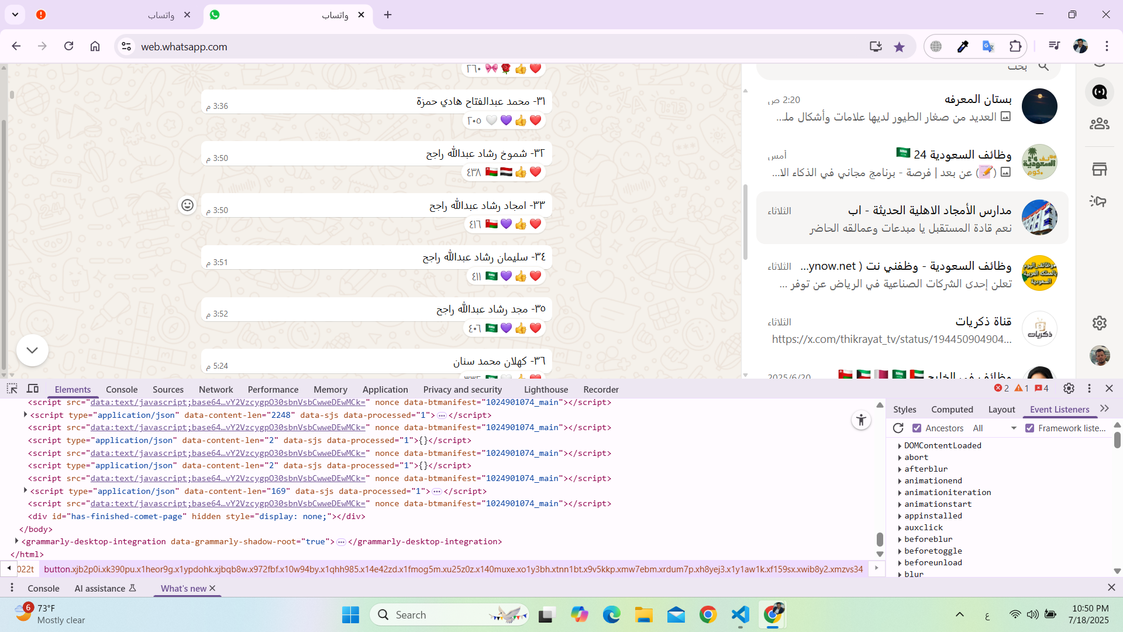Toggle DevTools device toolbar icon
The image size is (1123, 632).
tap(33, 389)
